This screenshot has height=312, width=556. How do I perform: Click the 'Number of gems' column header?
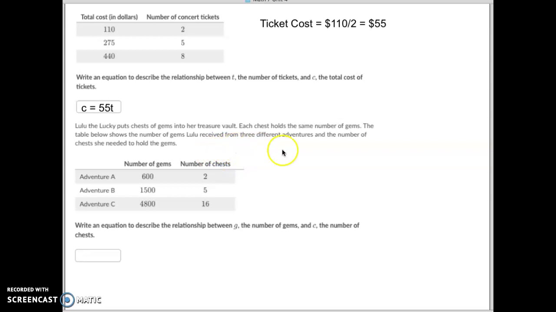click(x=147, y=164)
